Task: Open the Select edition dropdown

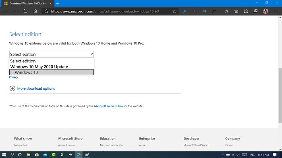Action: pos(52,54)
